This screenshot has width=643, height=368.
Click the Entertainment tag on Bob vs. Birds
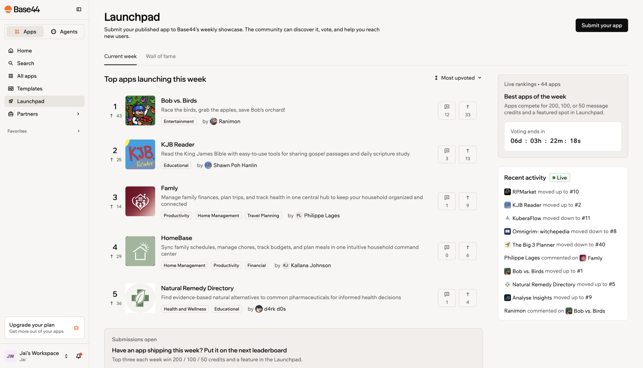pos(179,121)
